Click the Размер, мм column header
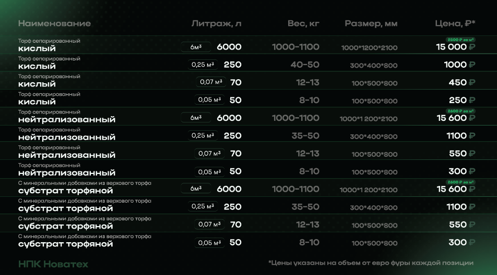 (371, 23)
